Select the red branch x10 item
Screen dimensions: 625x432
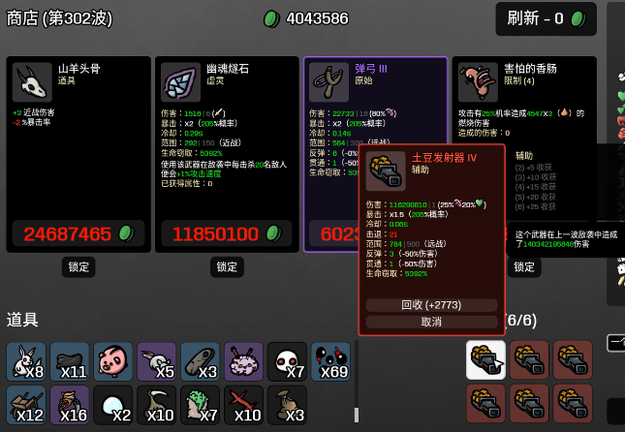point(243,405)
